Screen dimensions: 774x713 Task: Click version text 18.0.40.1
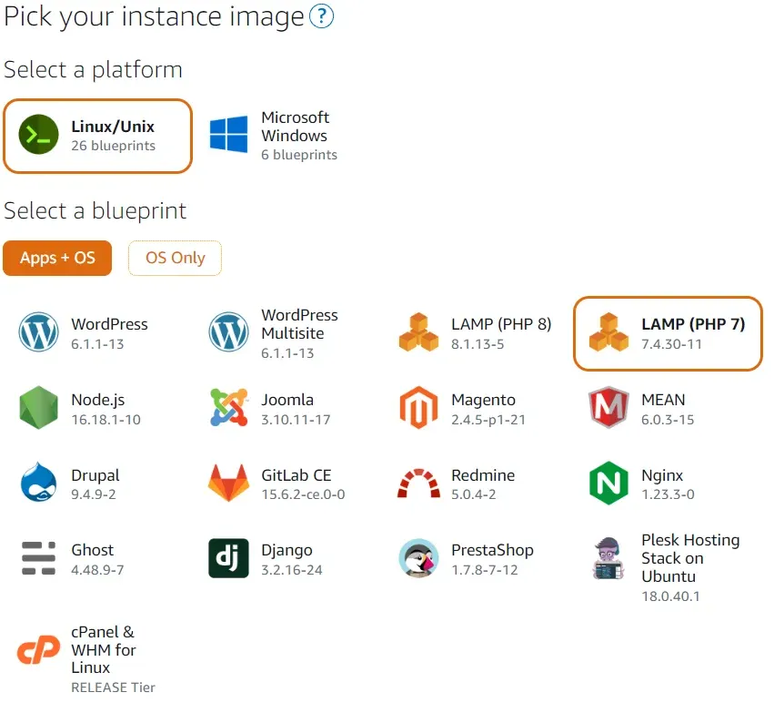point(671,596)
